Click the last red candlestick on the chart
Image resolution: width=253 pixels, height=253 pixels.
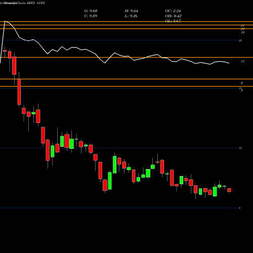coord(229,190)
